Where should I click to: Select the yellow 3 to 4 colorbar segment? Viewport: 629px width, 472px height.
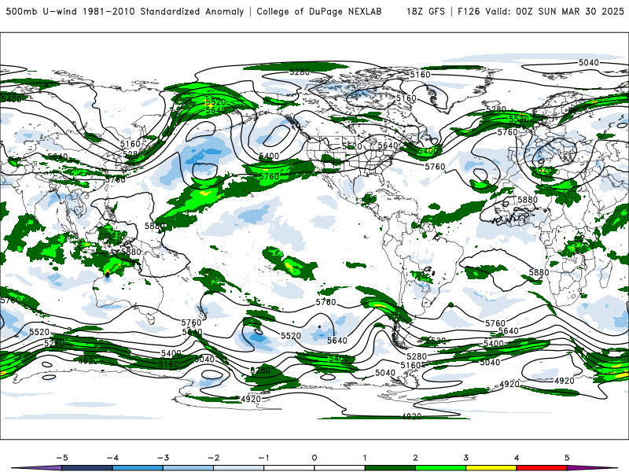[x=491, y=468]
